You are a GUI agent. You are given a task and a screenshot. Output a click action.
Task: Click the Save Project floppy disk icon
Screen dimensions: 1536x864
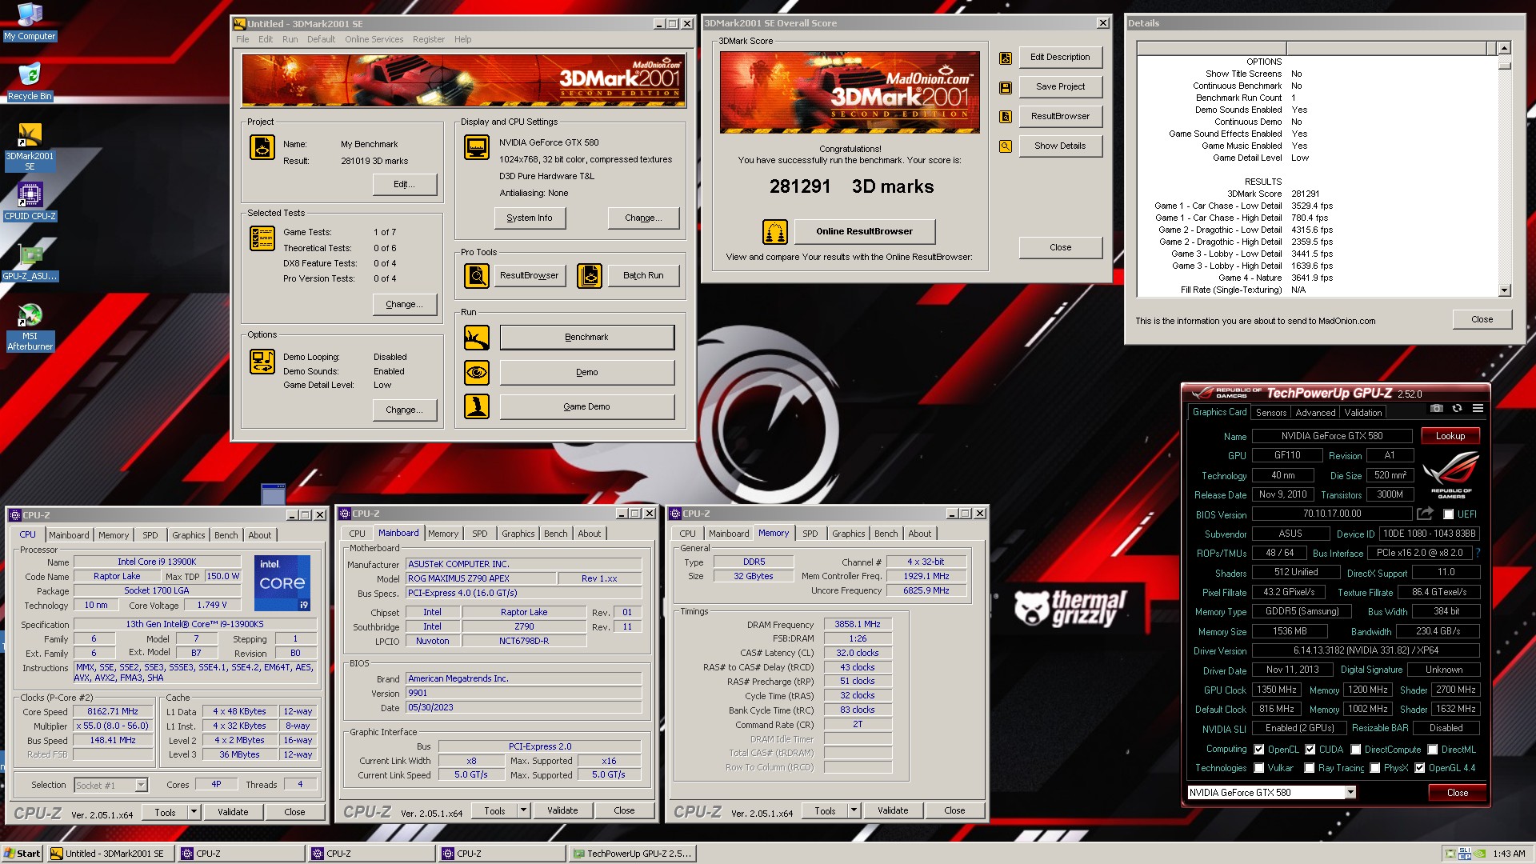point(1006,87)
